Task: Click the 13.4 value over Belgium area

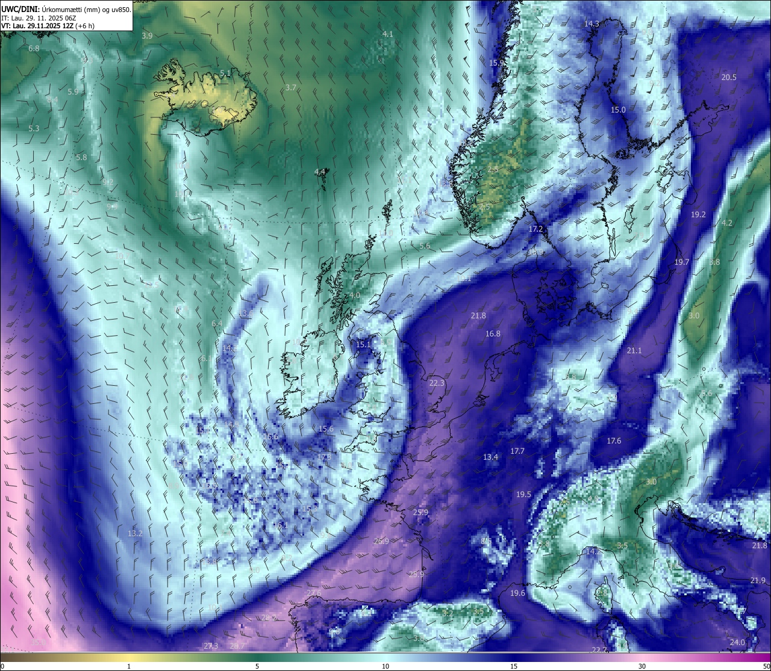Action: point(490,457)
